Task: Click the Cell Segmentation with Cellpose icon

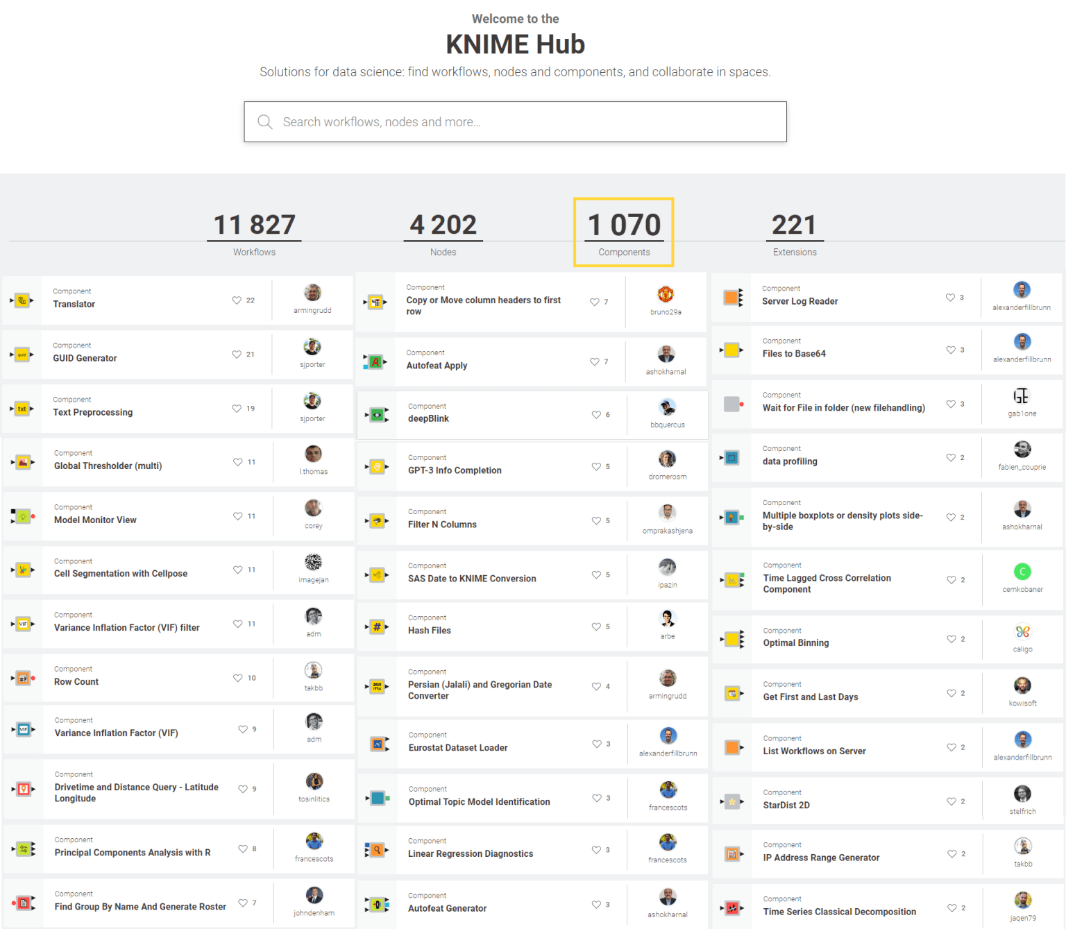Action: pos(23,570)
